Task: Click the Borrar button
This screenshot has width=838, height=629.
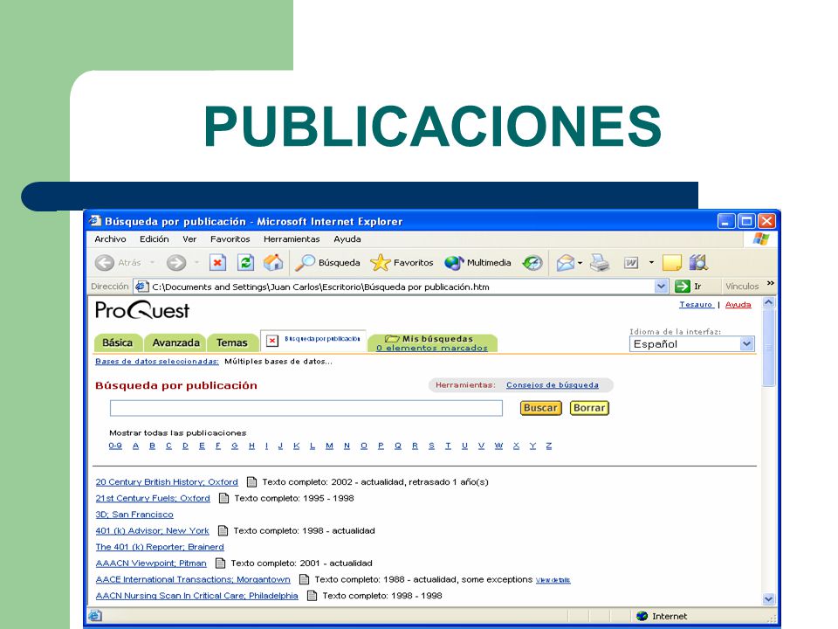Action: [589, 408]
